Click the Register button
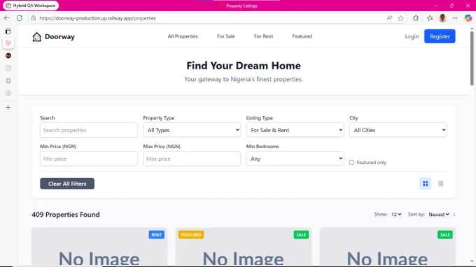Image resolution: width=476 pixels, height=267 pixels. coord(440,36)
